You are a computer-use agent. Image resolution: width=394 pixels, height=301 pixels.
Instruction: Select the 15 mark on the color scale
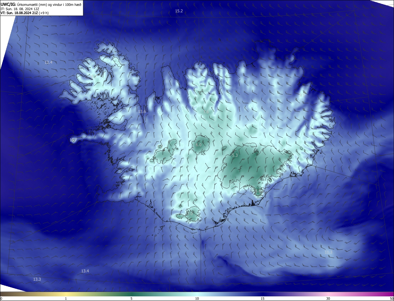(x=263, y=299)
